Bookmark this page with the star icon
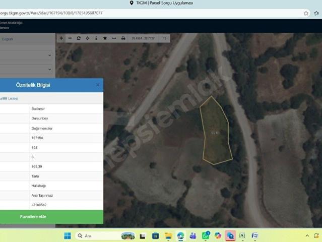 point(306,13)
